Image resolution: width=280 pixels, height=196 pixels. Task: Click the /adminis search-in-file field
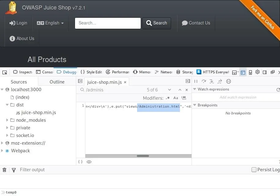[114, 90]
